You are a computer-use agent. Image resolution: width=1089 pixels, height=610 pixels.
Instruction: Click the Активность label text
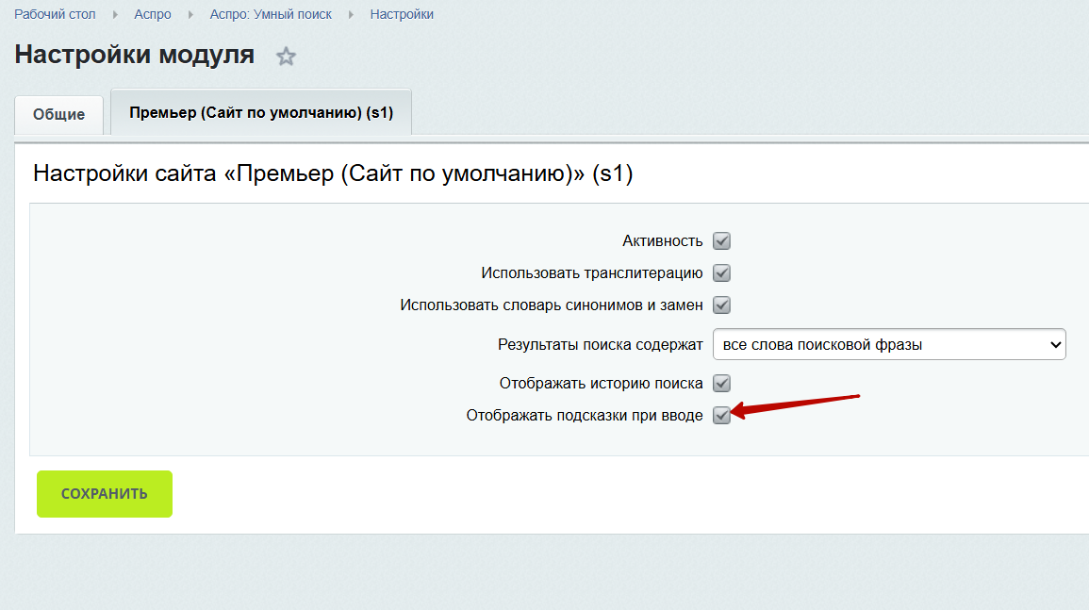(663, 241)
